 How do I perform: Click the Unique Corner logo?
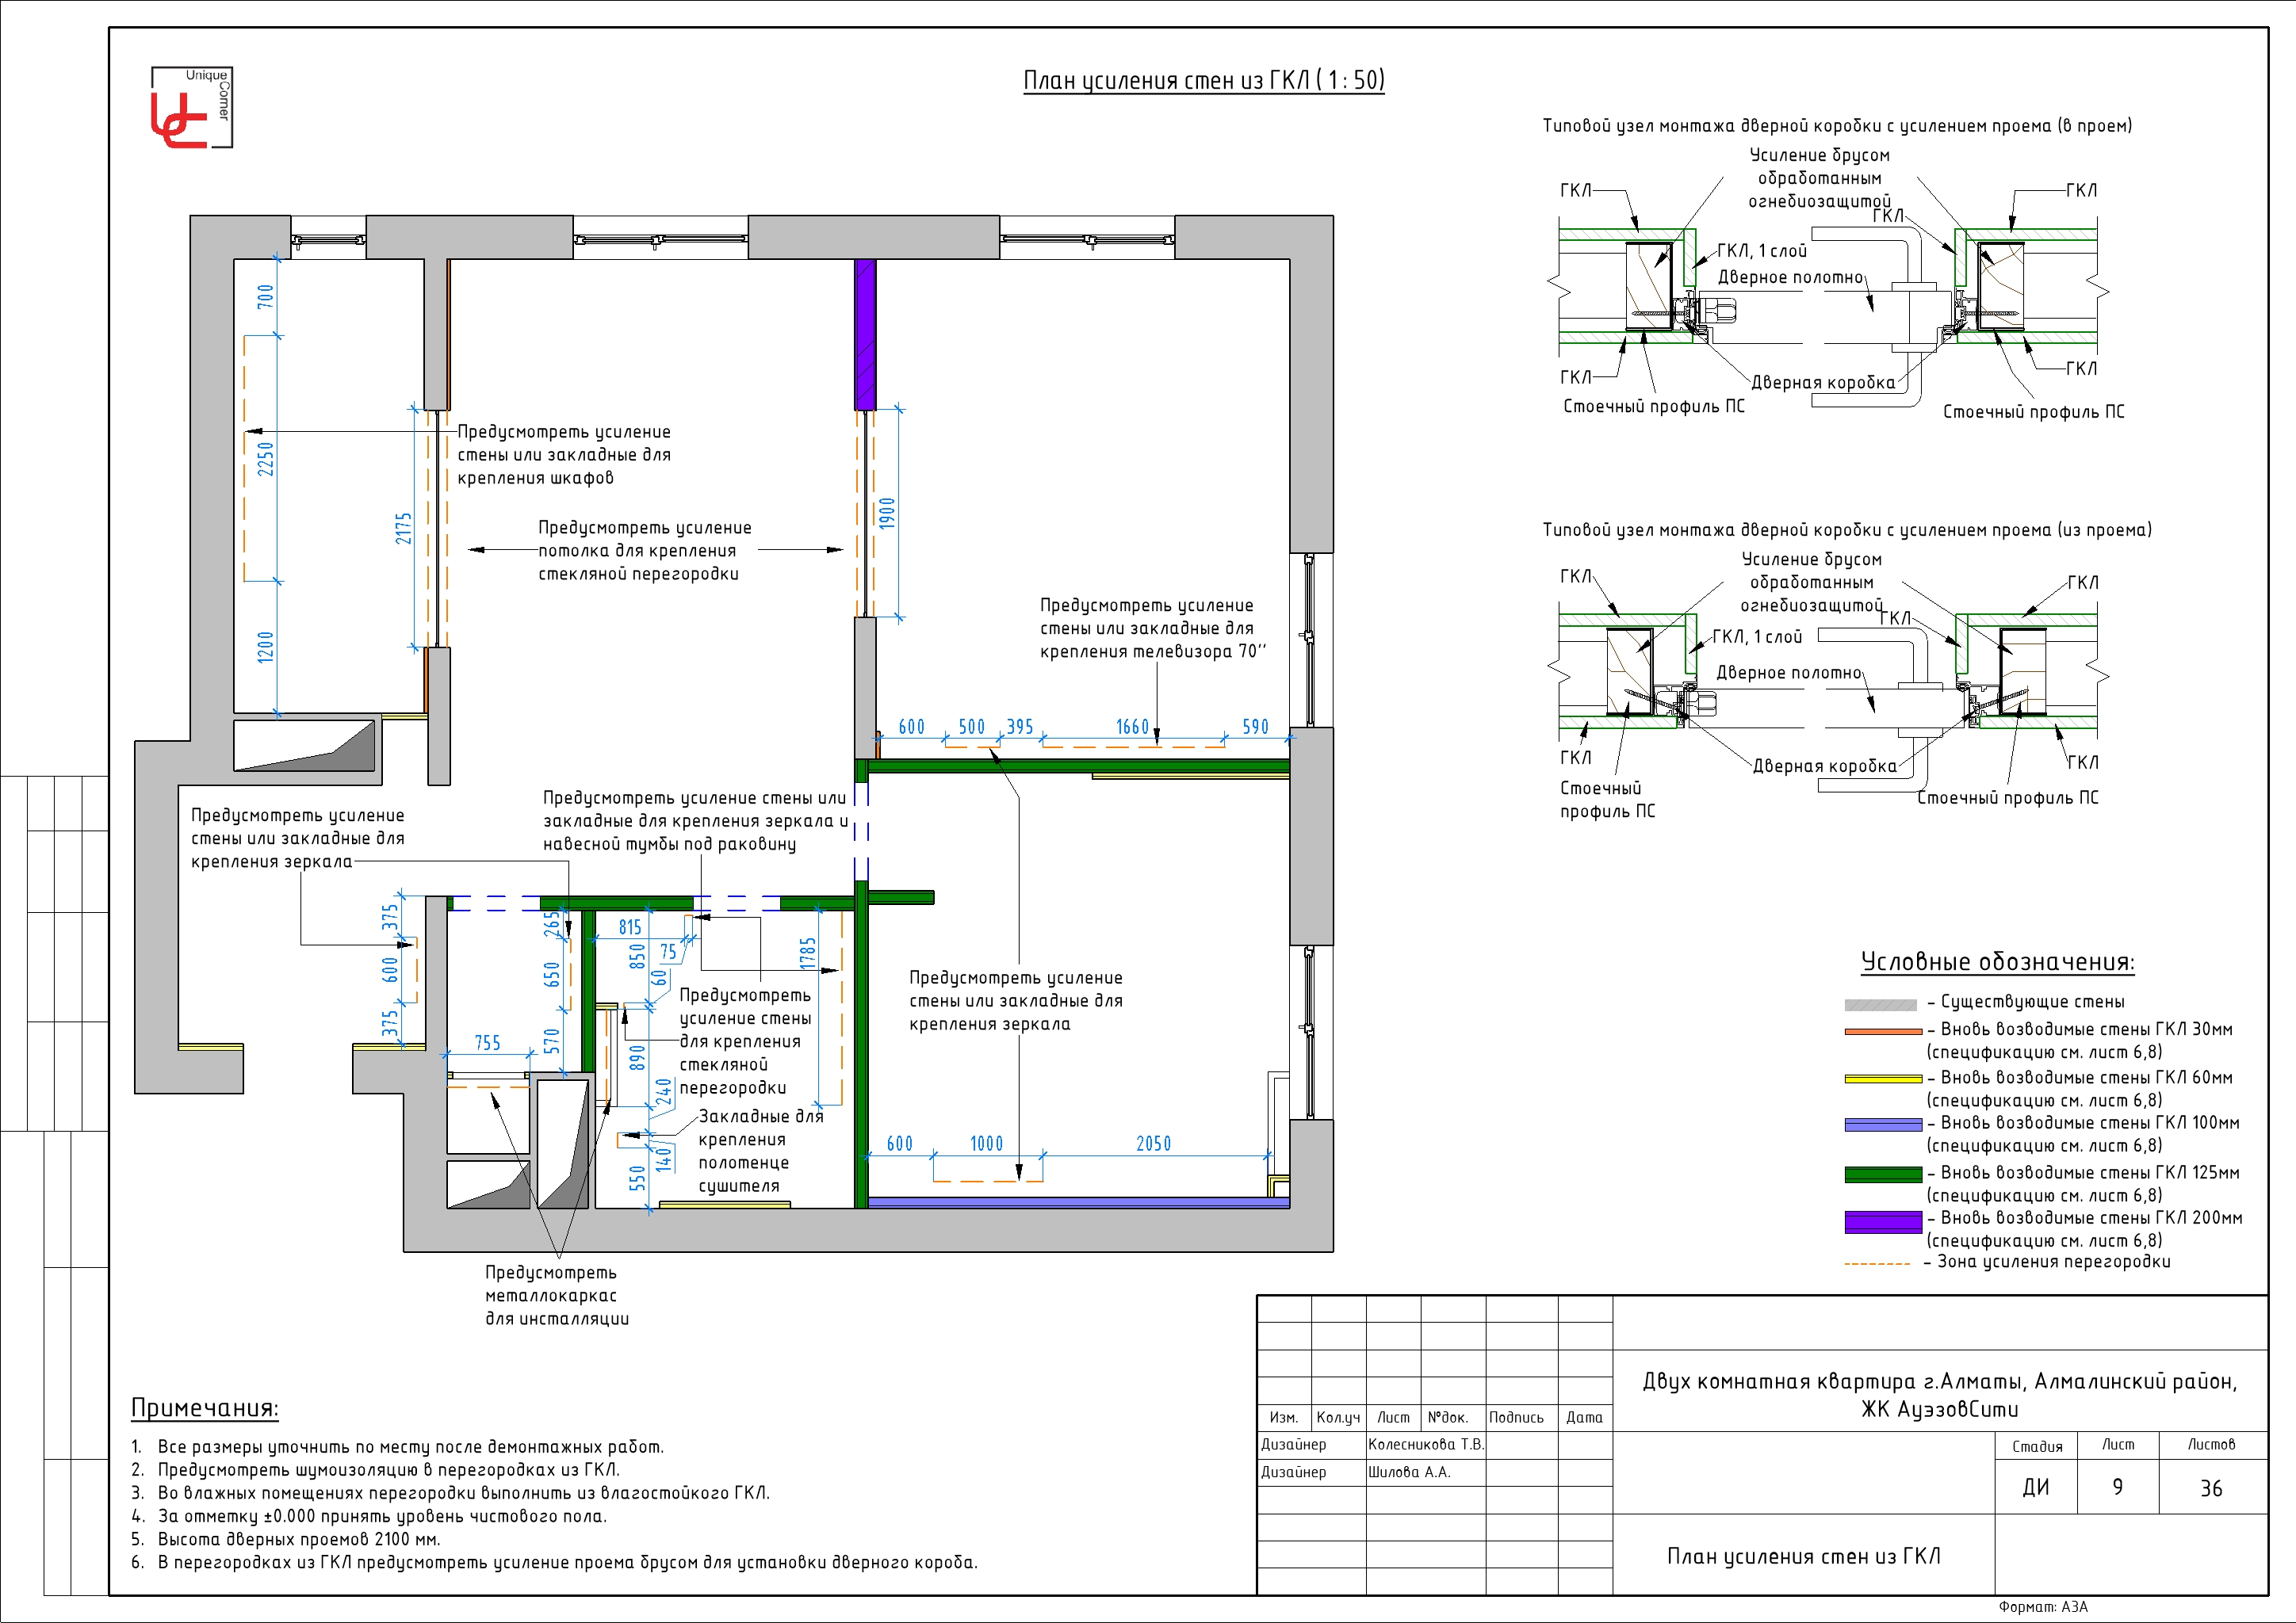point(190,108)
